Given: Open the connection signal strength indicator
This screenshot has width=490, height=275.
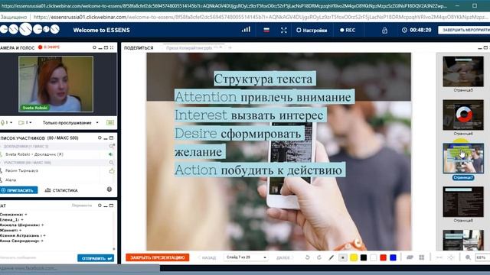Looking at the screenshot, I should pyautogui.click(x=246, y=30).
